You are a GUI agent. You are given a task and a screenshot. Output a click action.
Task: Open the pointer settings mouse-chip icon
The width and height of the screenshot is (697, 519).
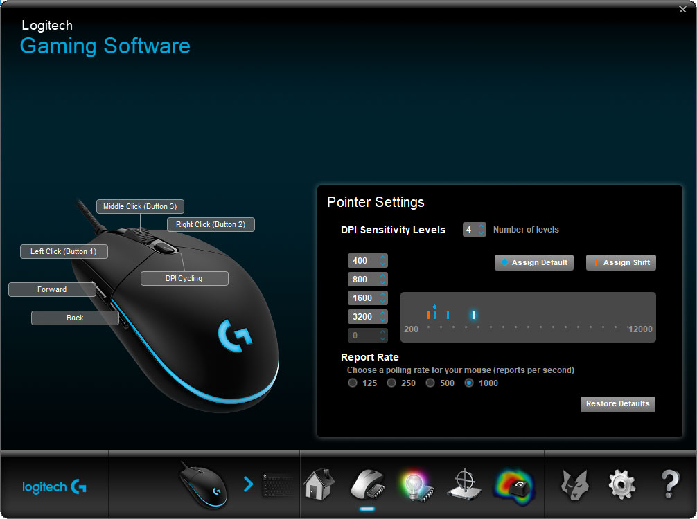click(x=368, y=485)
